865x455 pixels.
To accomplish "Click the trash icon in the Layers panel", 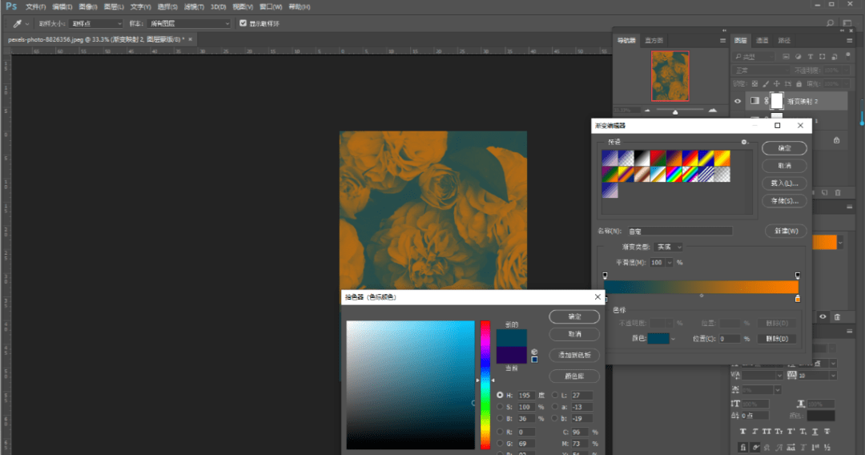I will point(838,192).
